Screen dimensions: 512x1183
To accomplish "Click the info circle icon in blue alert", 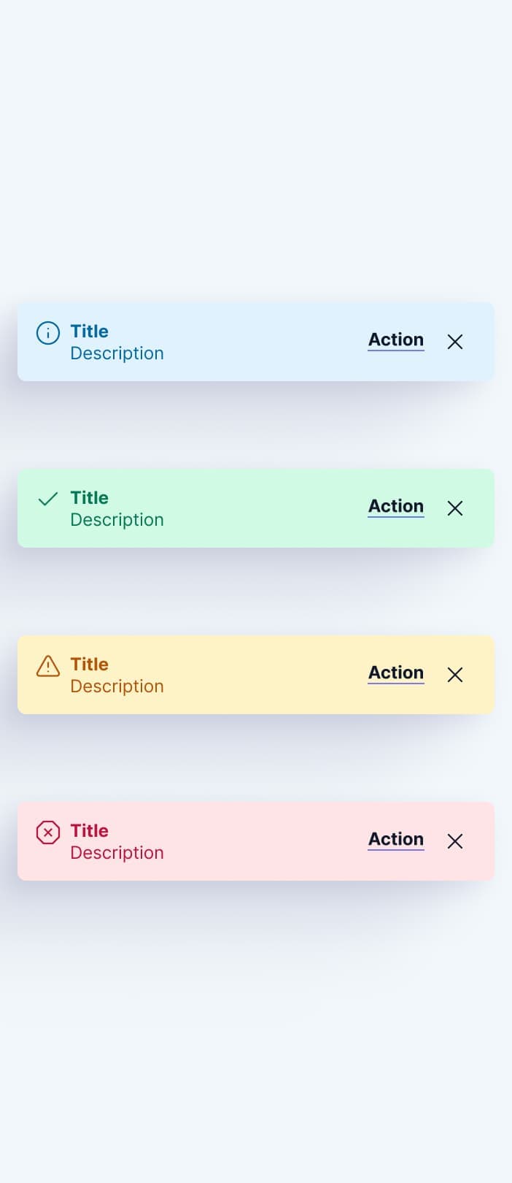I will 48,333.
